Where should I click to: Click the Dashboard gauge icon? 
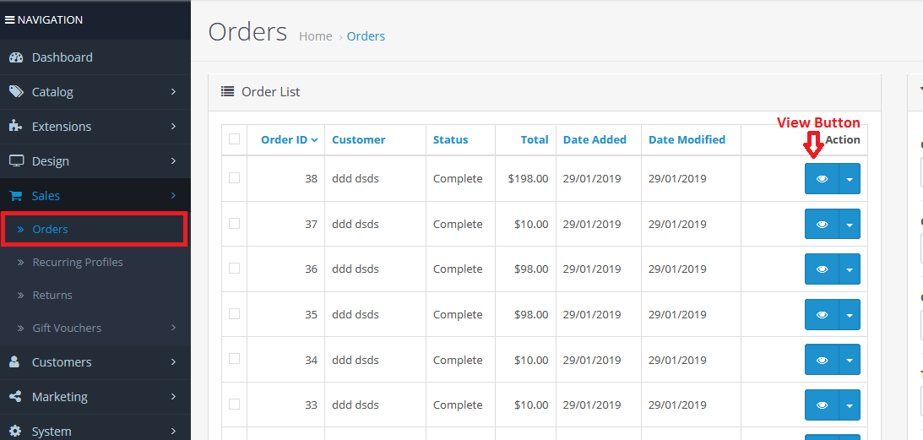16,57
